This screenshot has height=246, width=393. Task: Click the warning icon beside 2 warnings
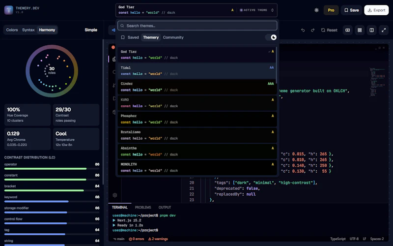150,239
